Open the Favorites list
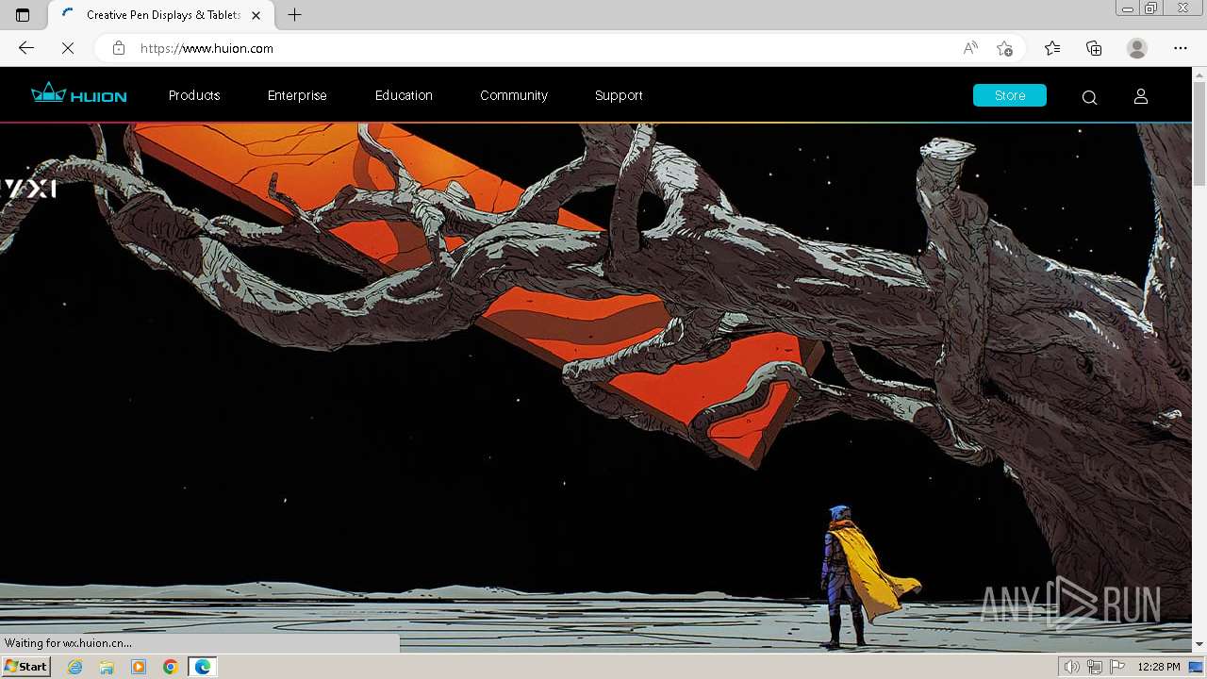 (1052, 48)
